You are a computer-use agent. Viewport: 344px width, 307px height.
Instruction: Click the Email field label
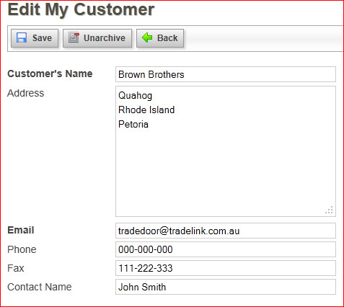(x=21, y=230)
